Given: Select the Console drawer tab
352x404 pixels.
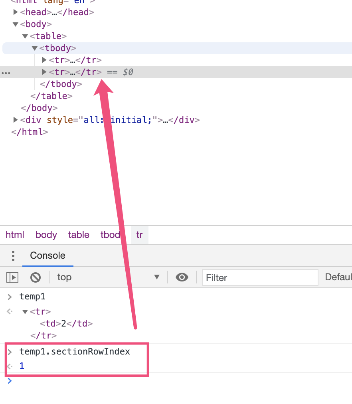Looking at the screenshot, I should 47,255.
